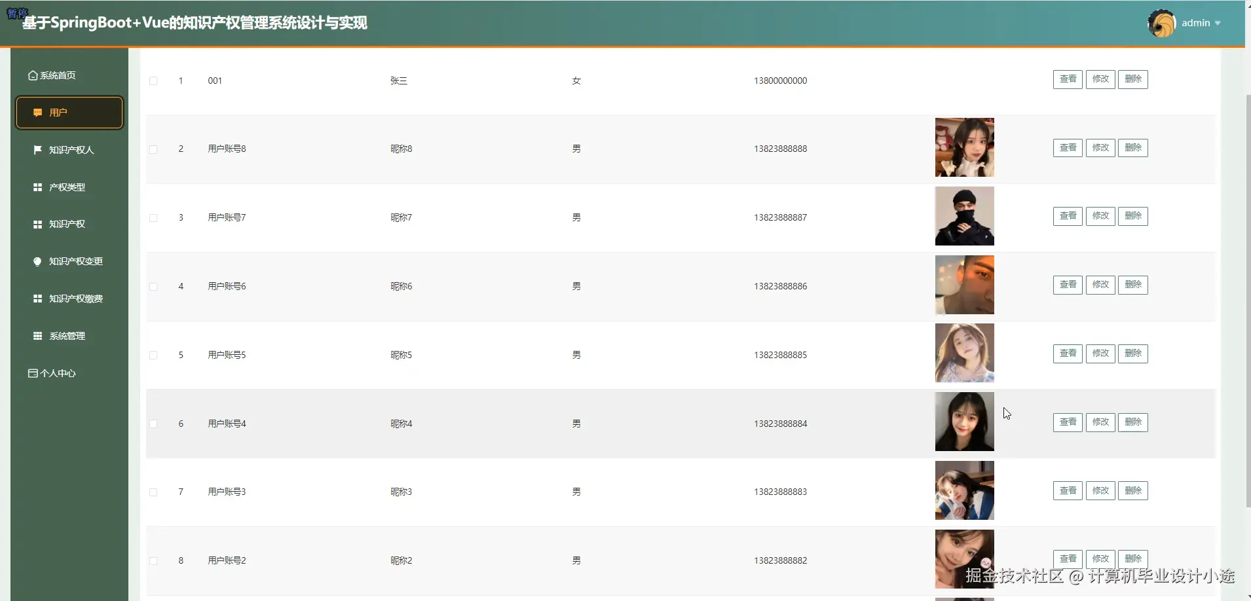Click the grid icon beside 知识产权 menu
Viewport: 1251px width, 601px height.
click(38, 224)
